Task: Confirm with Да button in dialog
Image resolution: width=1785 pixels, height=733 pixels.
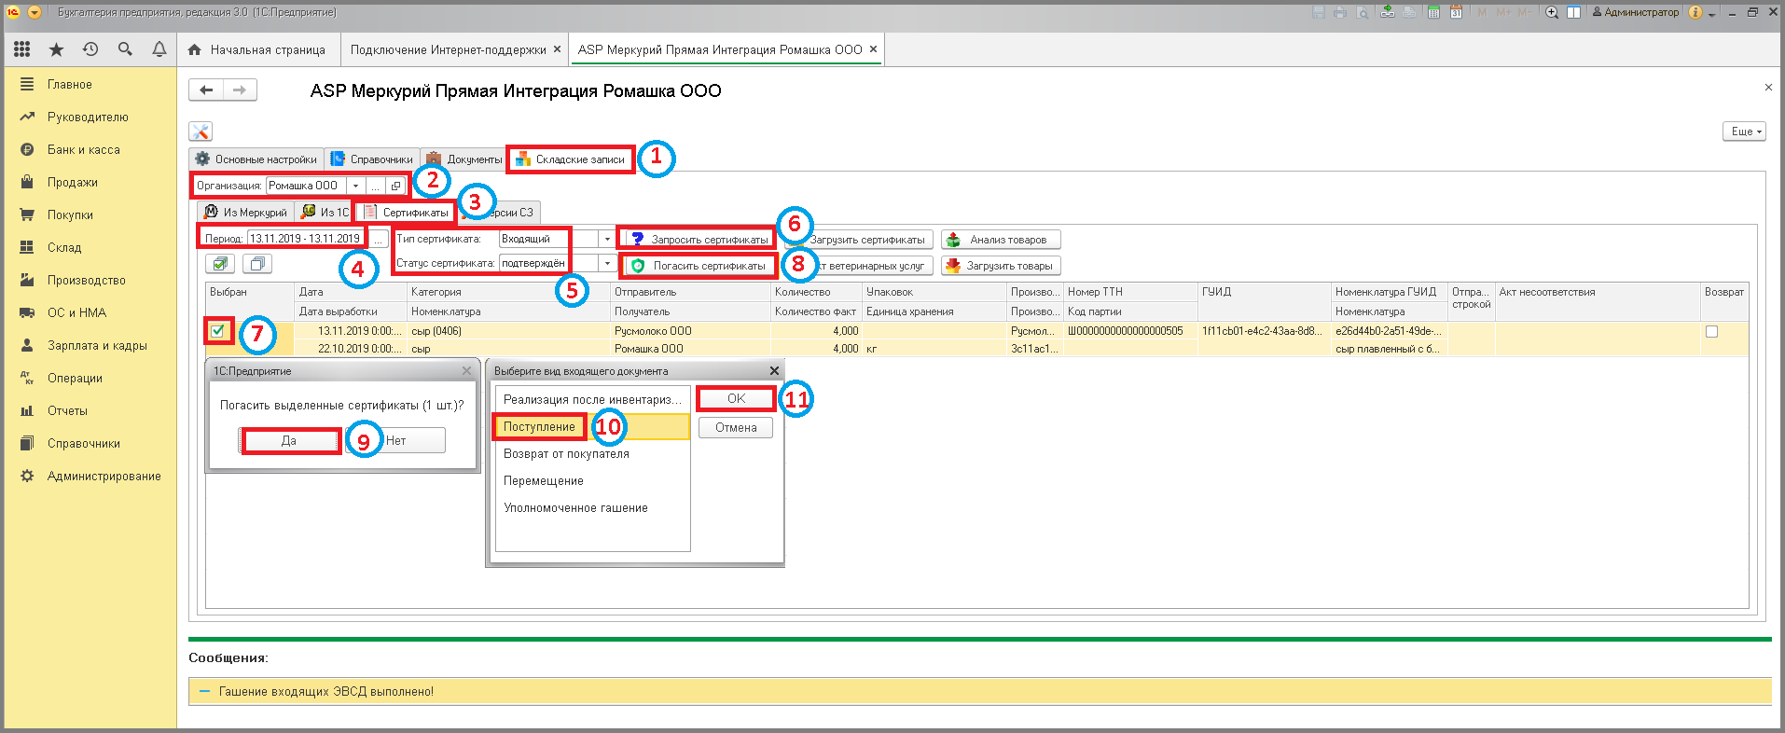Action: pyautogui.click(x=289, y=440)
